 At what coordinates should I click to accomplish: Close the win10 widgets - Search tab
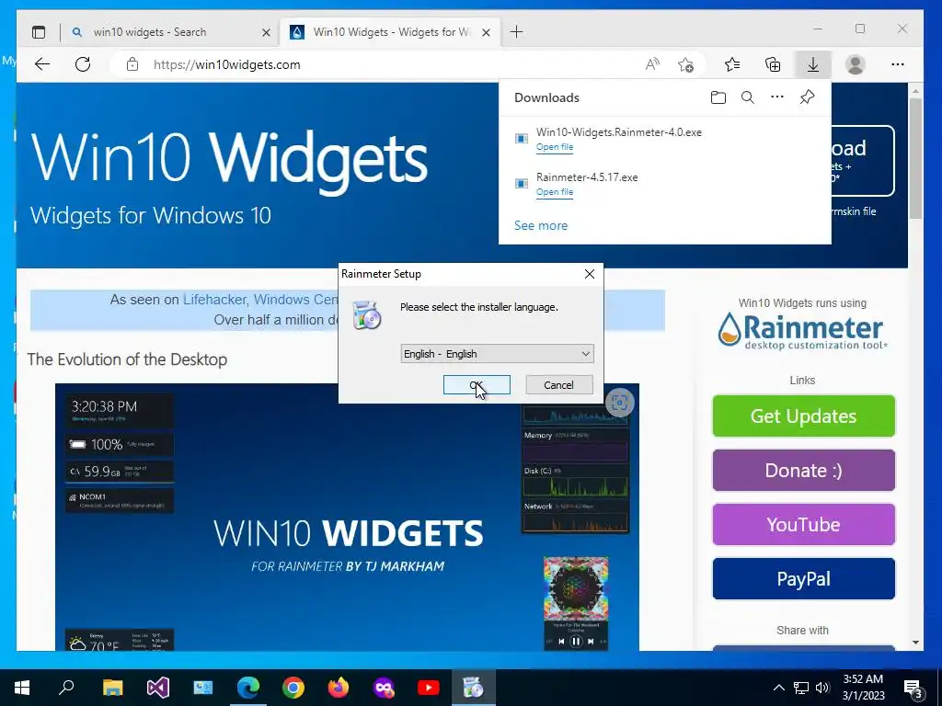[266, 32]
